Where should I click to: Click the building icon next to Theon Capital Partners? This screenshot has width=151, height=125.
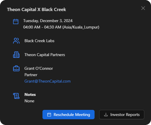coord(16,55)
